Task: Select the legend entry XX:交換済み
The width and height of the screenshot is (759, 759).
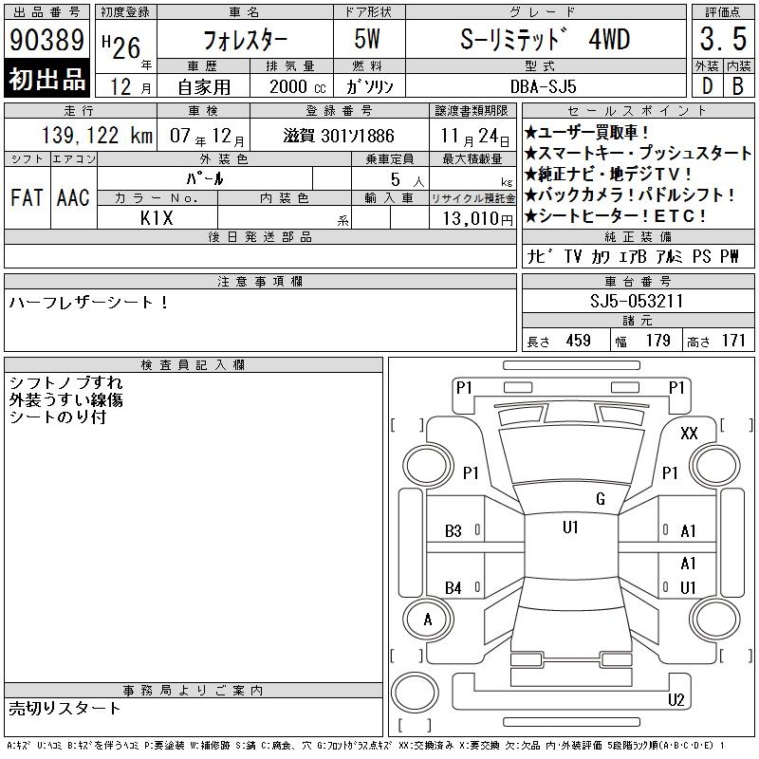Action: click(x=426, y=746)
